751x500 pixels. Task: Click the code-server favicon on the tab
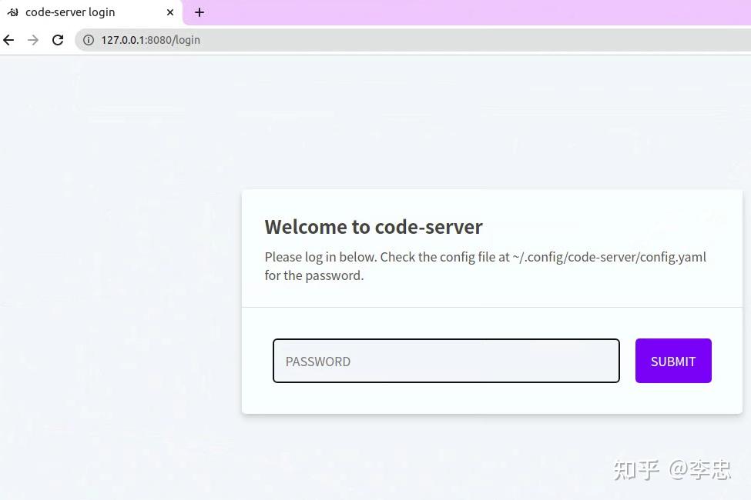pos(12,12)
